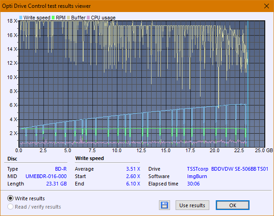Click the 18 X label on the speed axis
The width and height of the screenshot is (274, 216).
click(12, 21)
